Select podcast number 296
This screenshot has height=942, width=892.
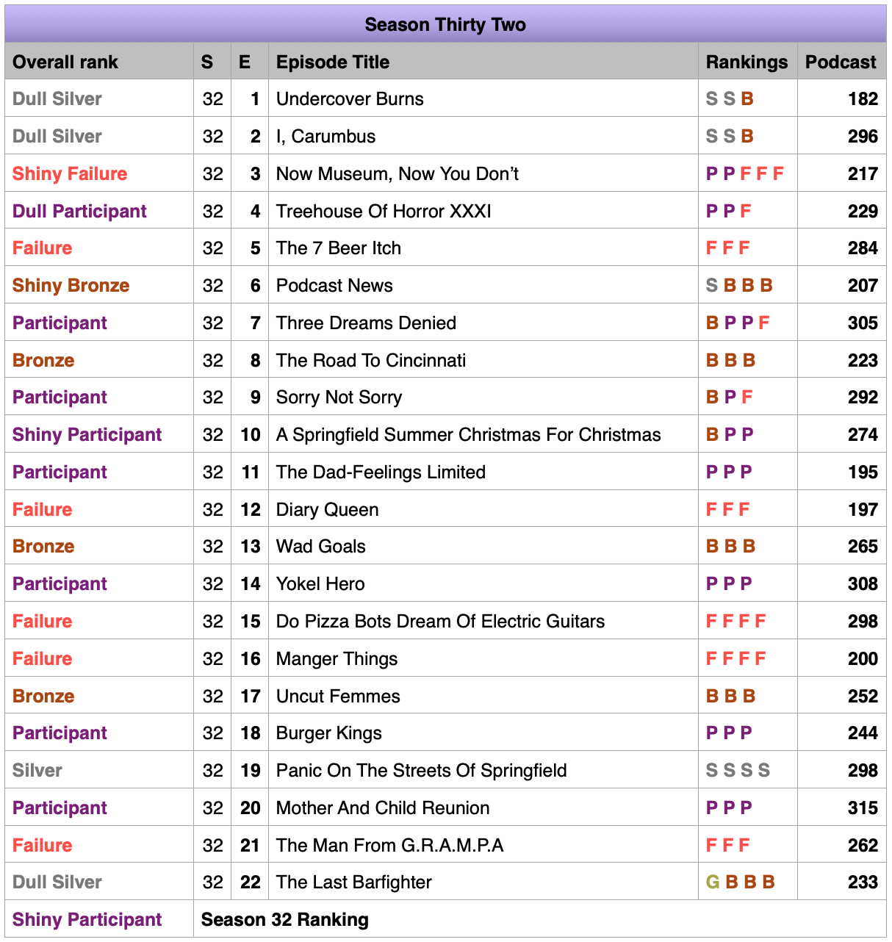click(863, 136)
